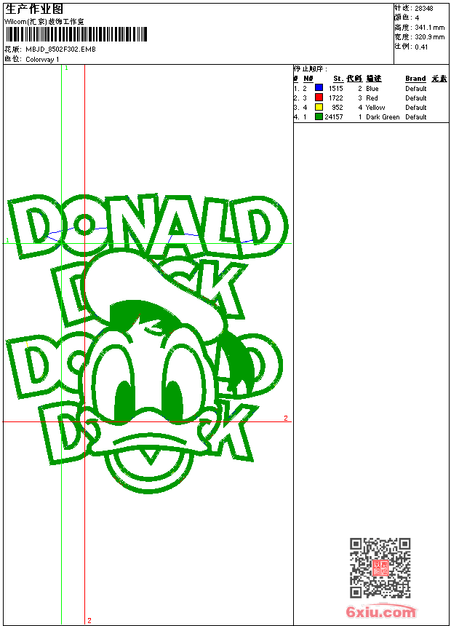Screen dimensions: 451x626
Task: Click the barcode under the studio name
Action: [76, 34]
